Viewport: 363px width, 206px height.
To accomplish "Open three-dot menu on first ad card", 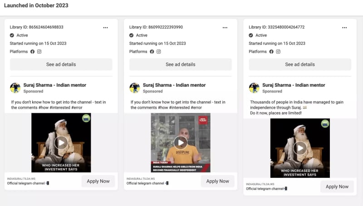I will tap(105, 27).
